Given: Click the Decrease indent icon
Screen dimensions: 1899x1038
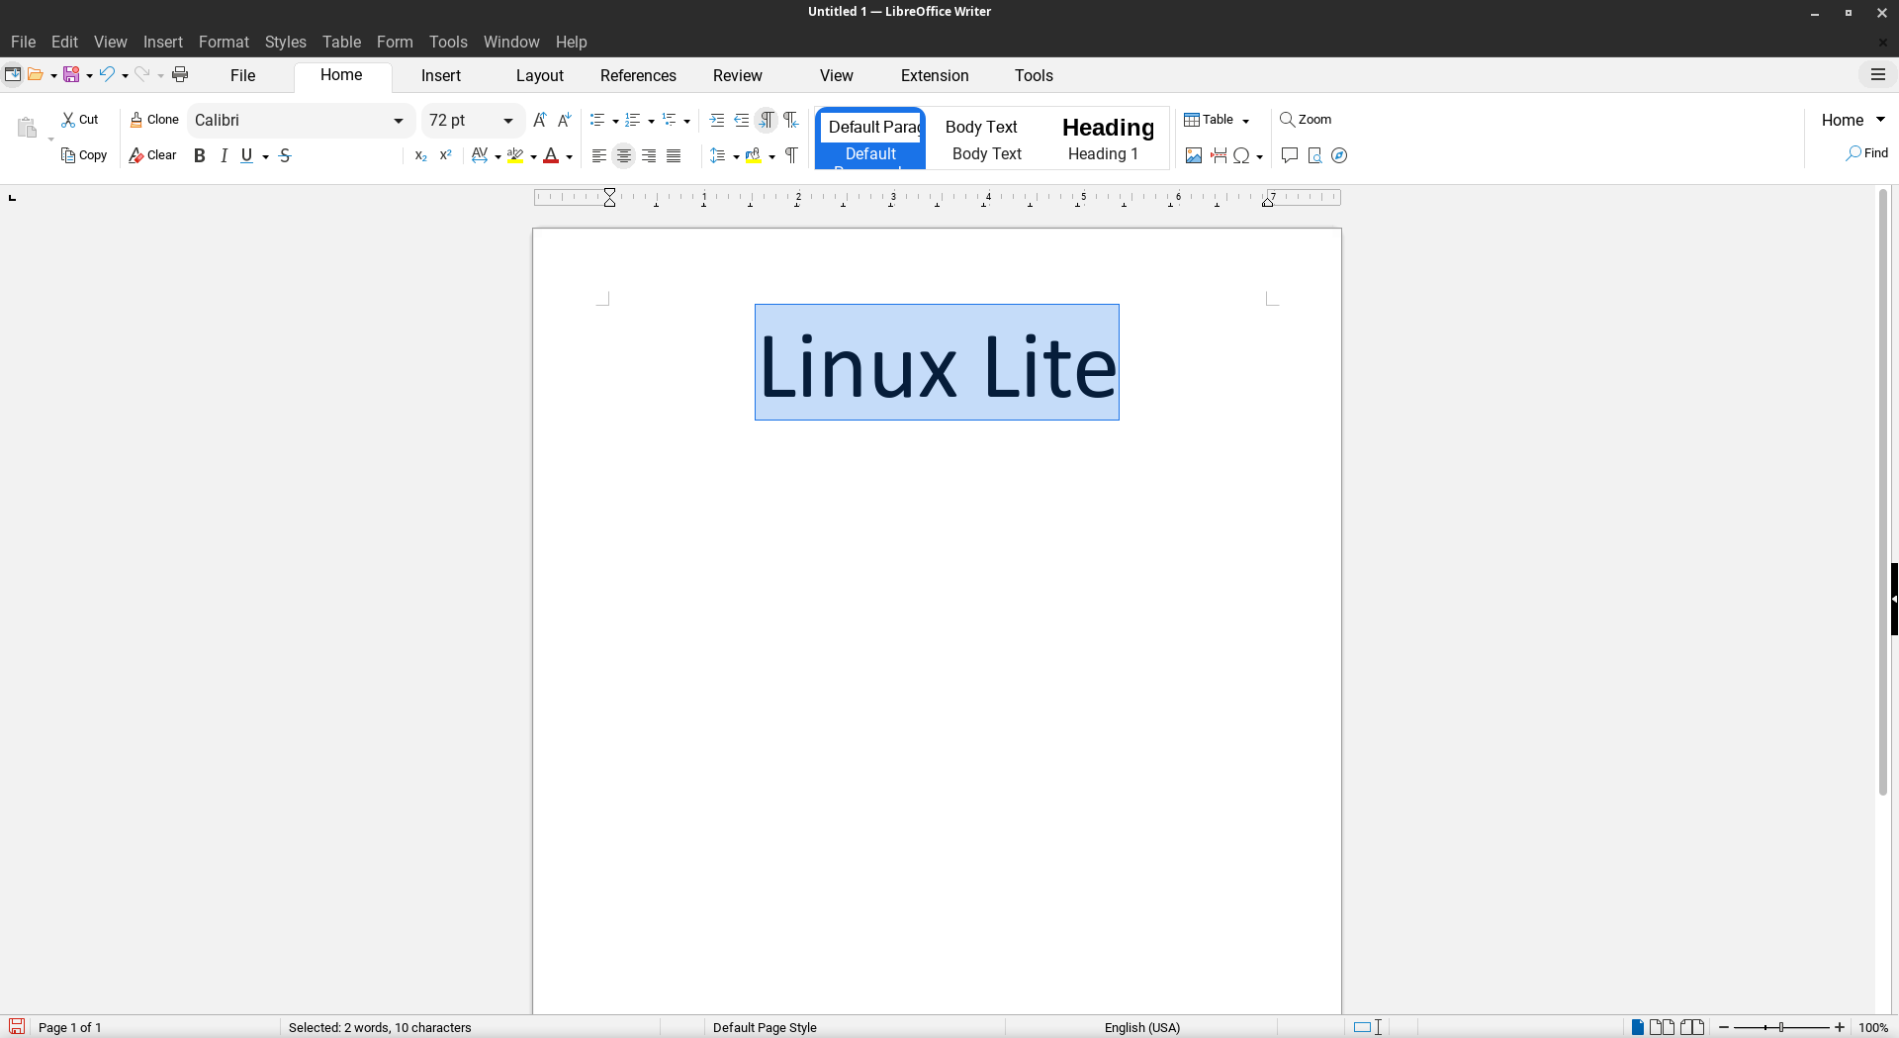Looking at the screenshot, I should pyautogui.click(x=741, y=120).
